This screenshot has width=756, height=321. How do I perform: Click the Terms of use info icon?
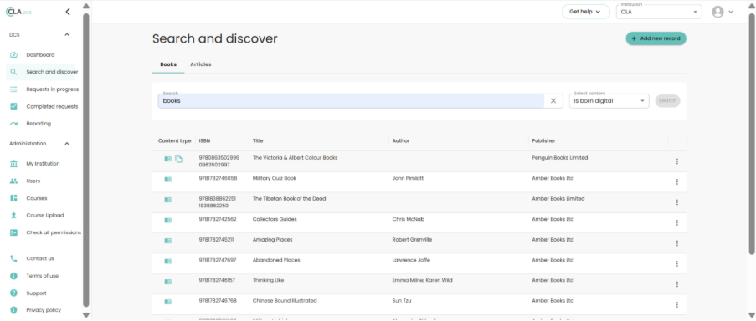click(x=14, y=276)
